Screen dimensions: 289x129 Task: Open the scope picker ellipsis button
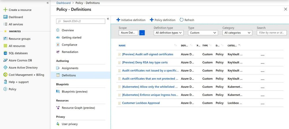[142, 33]
